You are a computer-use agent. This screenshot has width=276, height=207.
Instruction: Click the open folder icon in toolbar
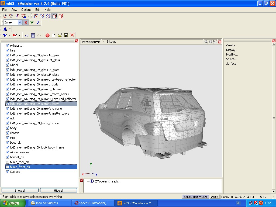pyautogui.click(x=60, y=35)
